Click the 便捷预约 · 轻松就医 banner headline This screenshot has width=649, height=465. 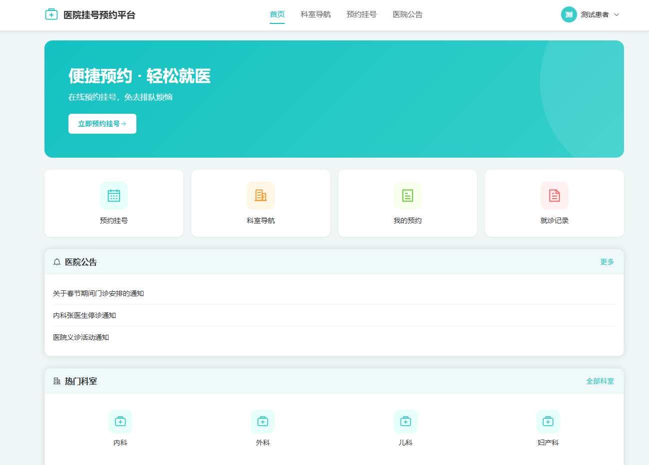click(x=139, y=76)
